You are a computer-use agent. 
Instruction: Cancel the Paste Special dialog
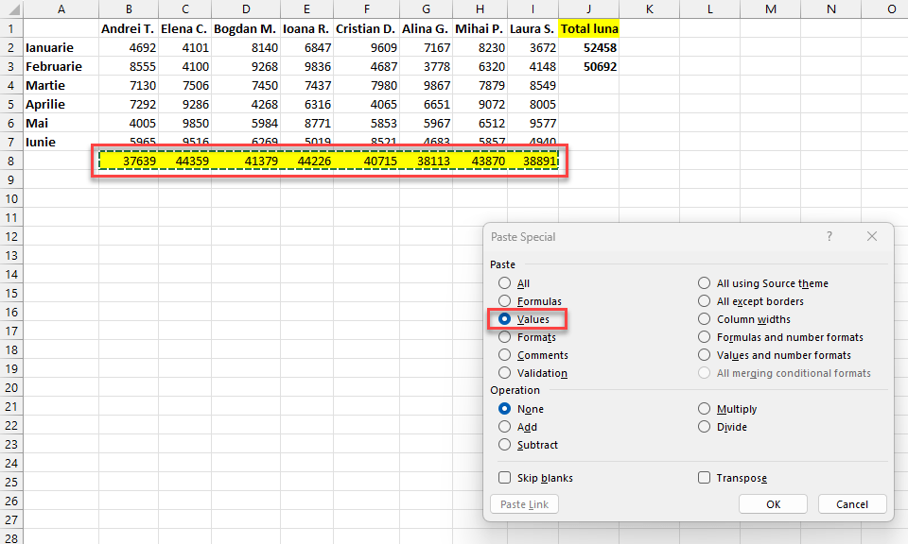click(x=852, y=503)
